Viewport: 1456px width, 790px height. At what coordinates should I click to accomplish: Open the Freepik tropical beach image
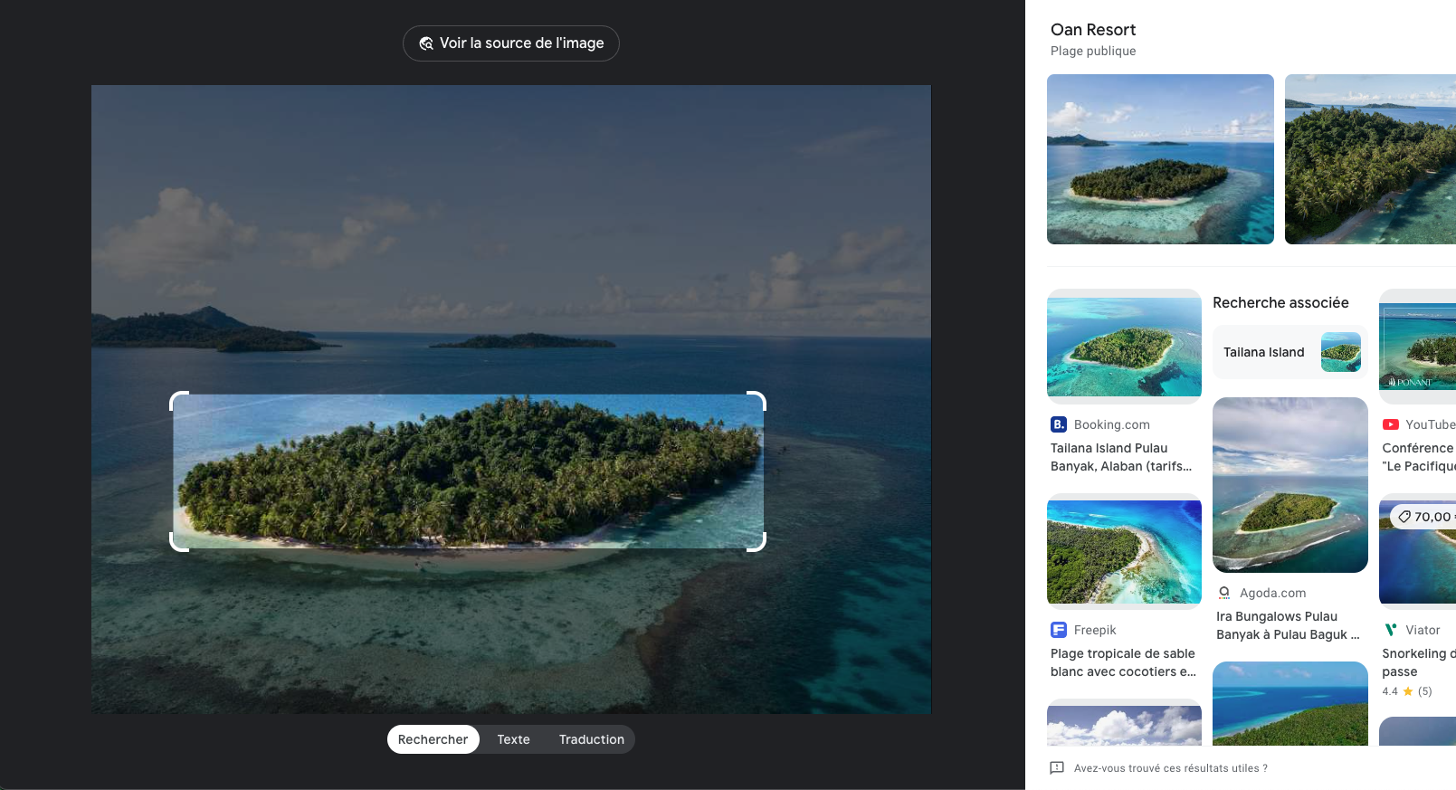click(x=1124, y=551)
